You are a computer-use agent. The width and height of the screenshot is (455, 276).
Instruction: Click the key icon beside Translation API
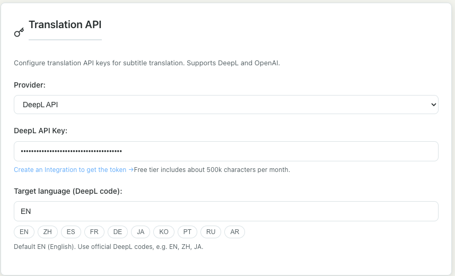point(19,32)
